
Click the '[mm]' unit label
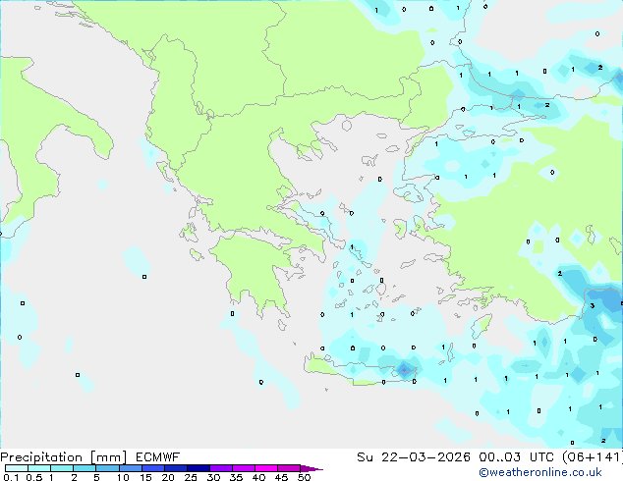click(108, 457)
